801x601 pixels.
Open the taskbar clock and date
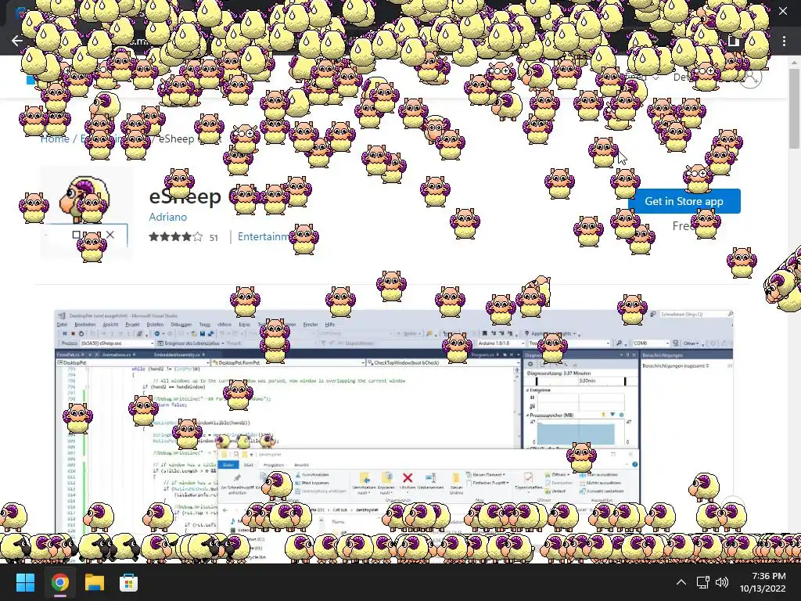pyautogui.click(x=763, y=582)
